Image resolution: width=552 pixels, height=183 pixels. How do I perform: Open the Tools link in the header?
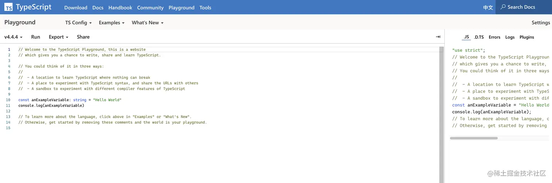[205, 8]
